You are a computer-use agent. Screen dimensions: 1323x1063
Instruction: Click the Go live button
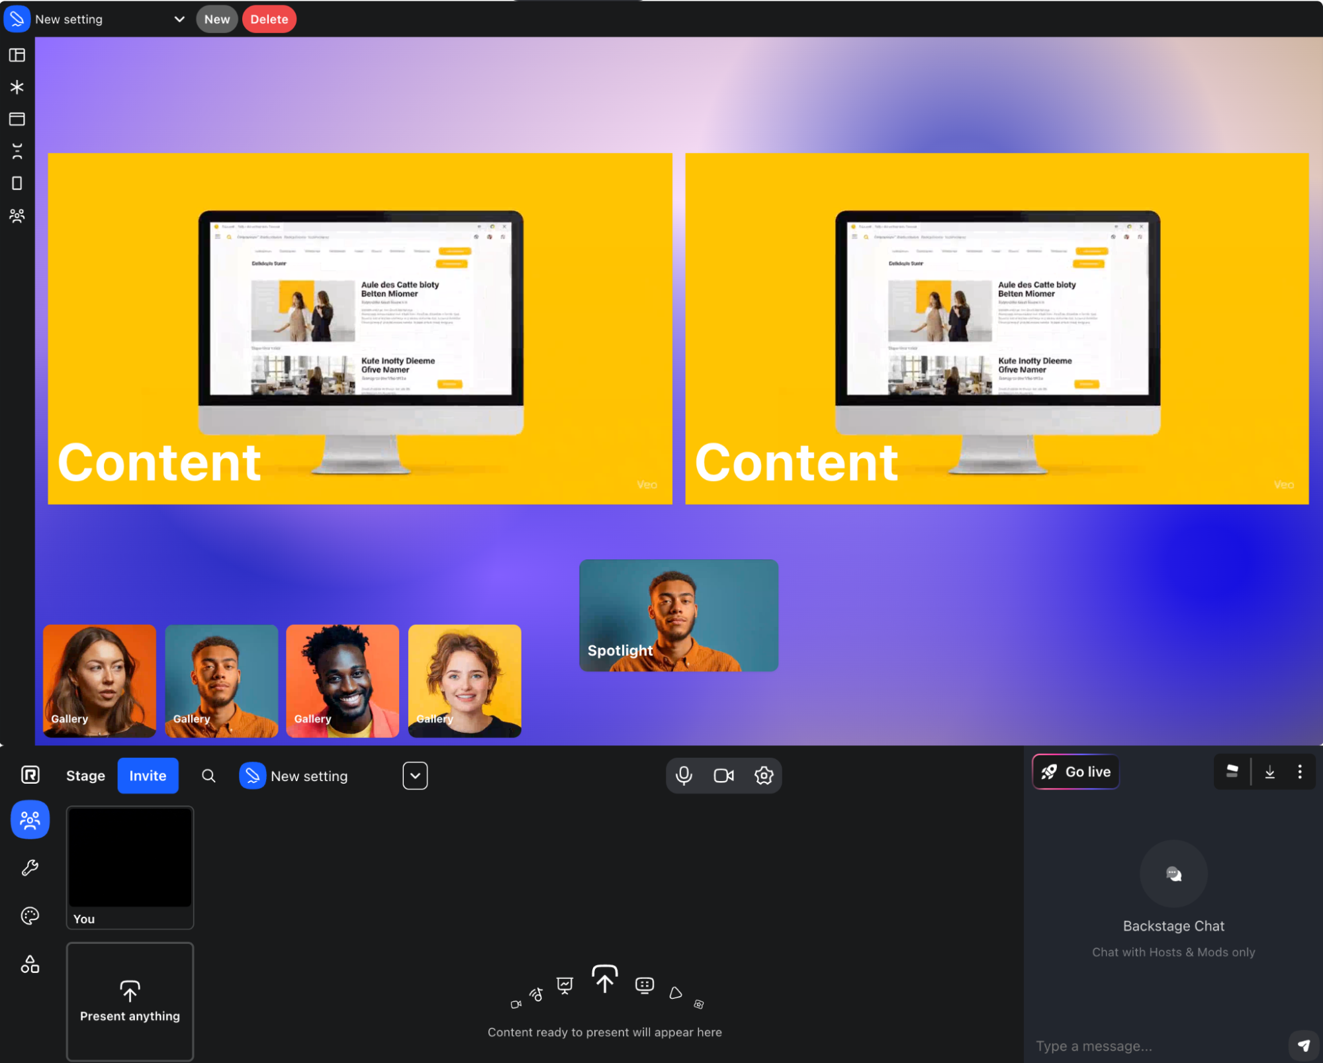click(x=1075, y=772)
